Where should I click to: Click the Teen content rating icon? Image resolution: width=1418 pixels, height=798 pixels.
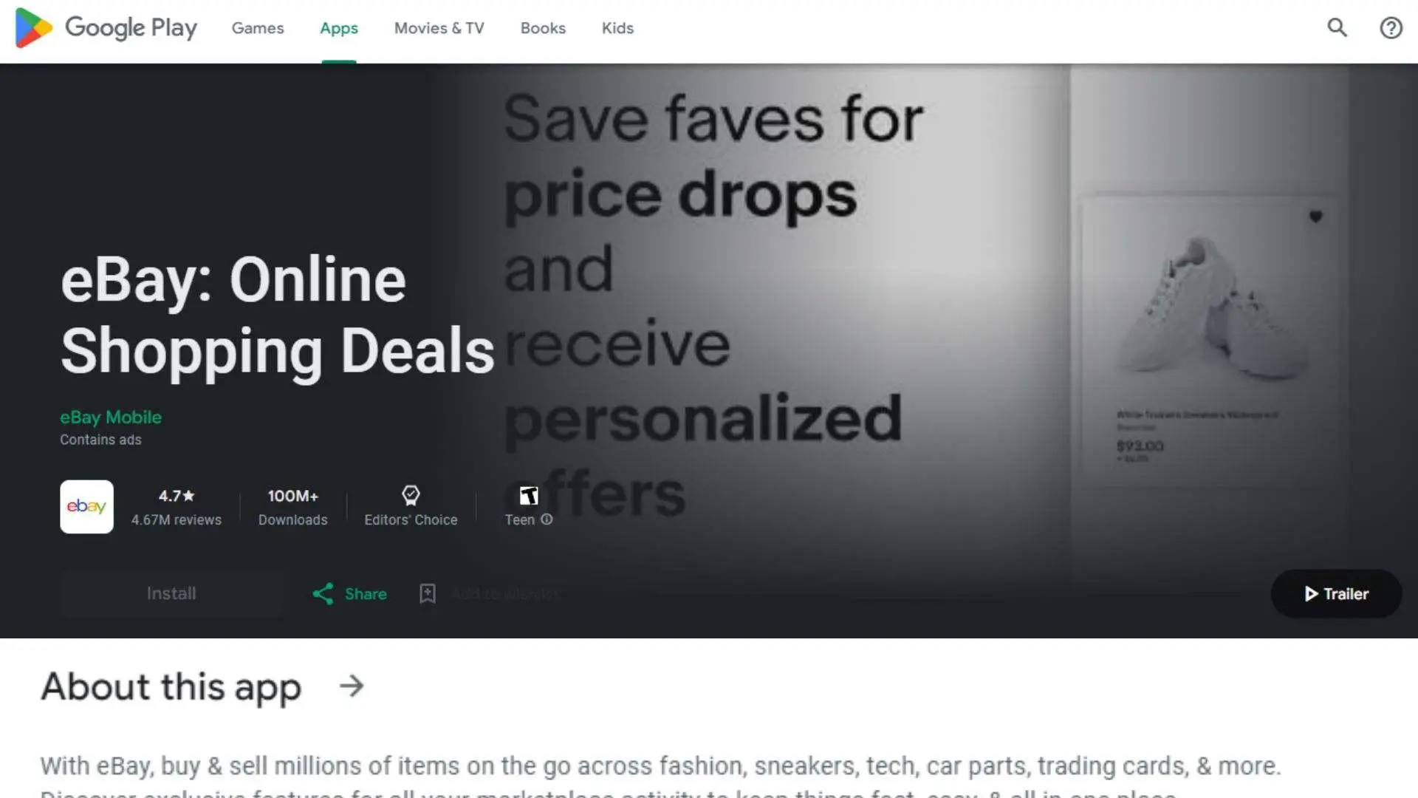pos(527,495)
